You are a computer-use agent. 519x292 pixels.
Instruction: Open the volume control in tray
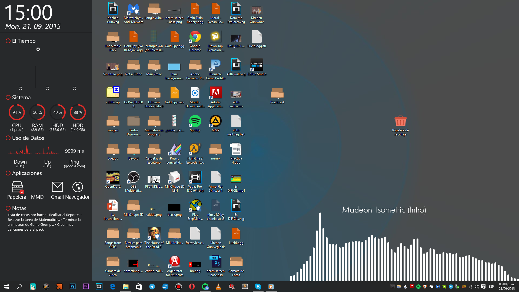point(477,287)
